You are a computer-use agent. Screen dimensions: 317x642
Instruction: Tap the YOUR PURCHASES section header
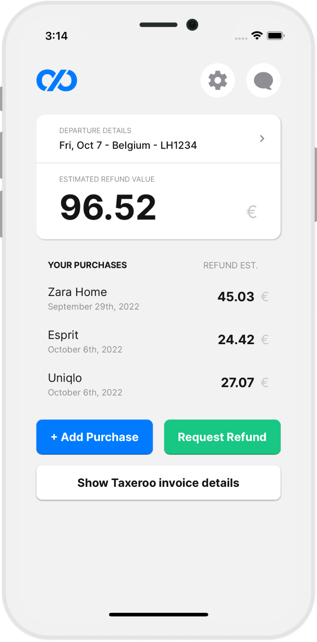coord(87,265)
